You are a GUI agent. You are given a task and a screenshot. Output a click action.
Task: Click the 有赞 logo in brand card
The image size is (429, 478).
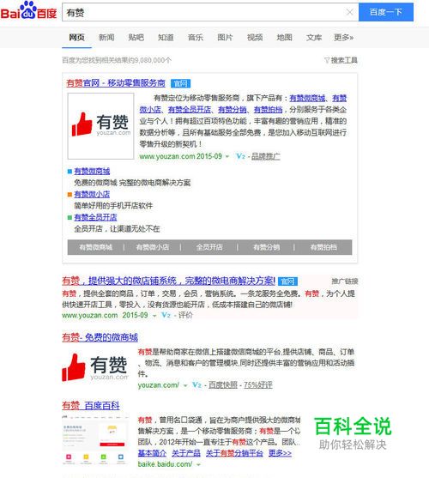click(x=100, y=126)
